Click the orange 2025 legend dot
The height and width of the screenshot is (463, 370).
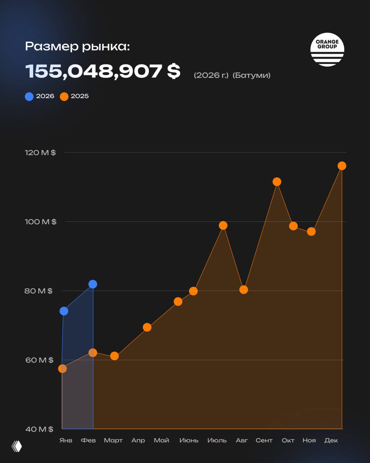[64, 96]
